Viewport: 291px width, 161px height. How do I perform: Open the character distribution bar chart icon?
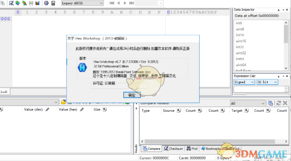[x=37, y=3]
